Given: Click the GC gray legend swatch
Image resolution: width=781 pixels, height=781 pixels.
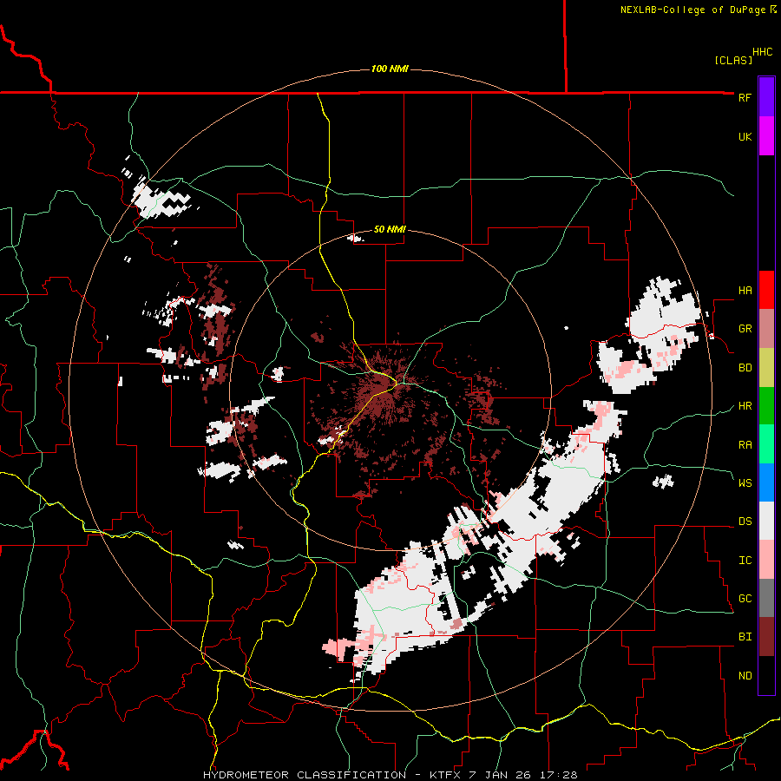Looking at the screenshot, I should [x=766, y=598].
